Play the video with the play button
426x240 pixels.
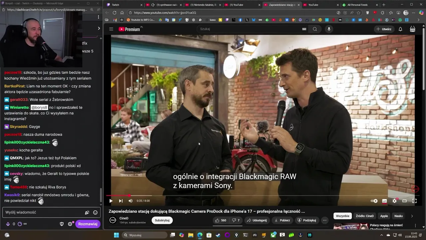click(111, 201)
